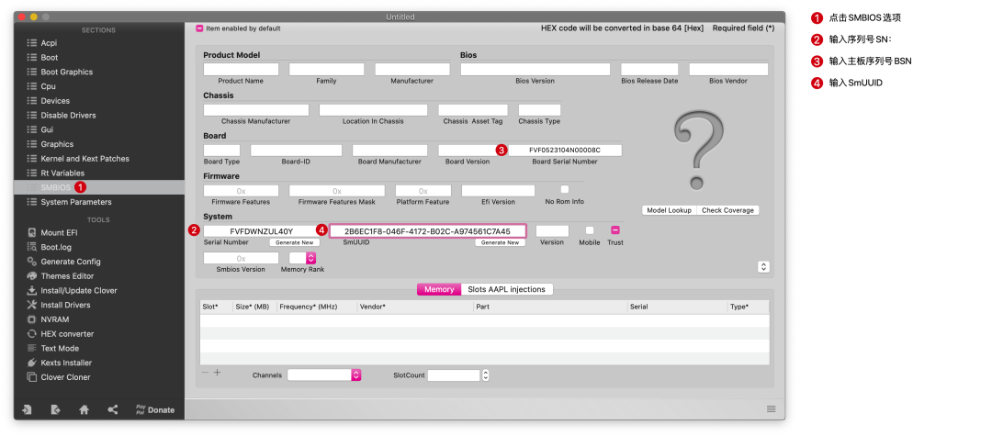The image size is (992, 436).
Task: Click the System Version input field
Action: point(552,231)
